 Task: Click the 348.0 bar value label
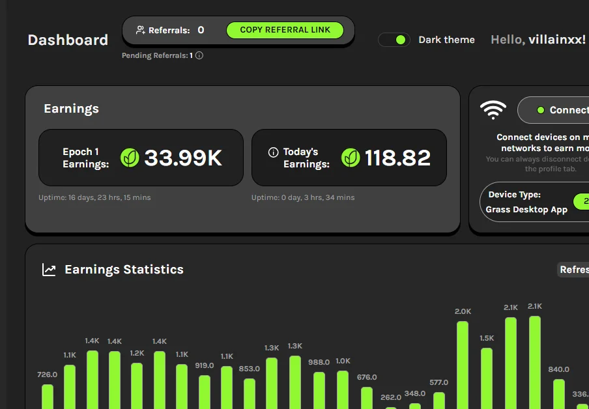click(414, 393)
